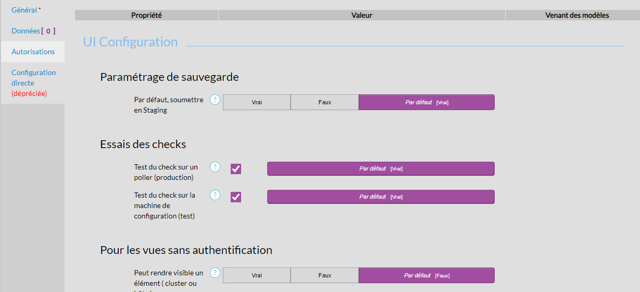This screenshot has width=640, height=292.
Task: Toggle the configuration machine (test) checkbox
Action: tap(236, 197)
